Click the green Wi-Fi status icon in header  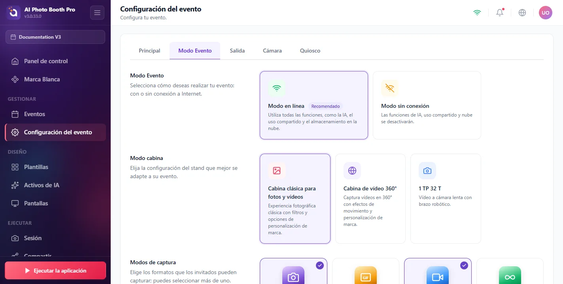point(477,13)
